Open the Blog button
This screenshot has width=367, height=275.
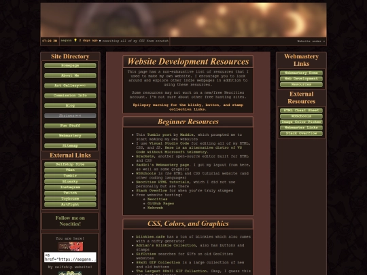click(x=70, y=105)
